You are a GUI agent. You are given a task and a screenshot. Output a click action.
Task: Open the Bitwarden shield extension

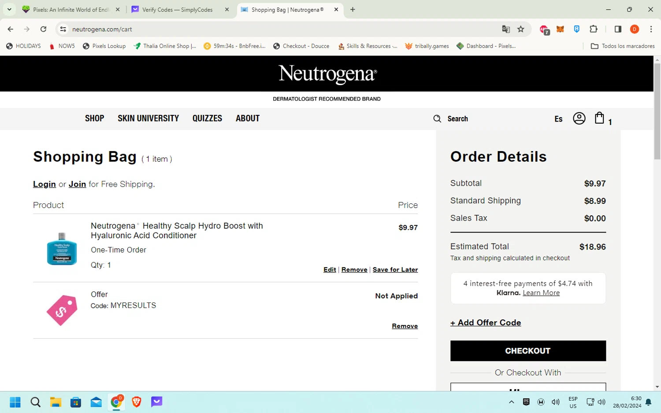(577, 29)
